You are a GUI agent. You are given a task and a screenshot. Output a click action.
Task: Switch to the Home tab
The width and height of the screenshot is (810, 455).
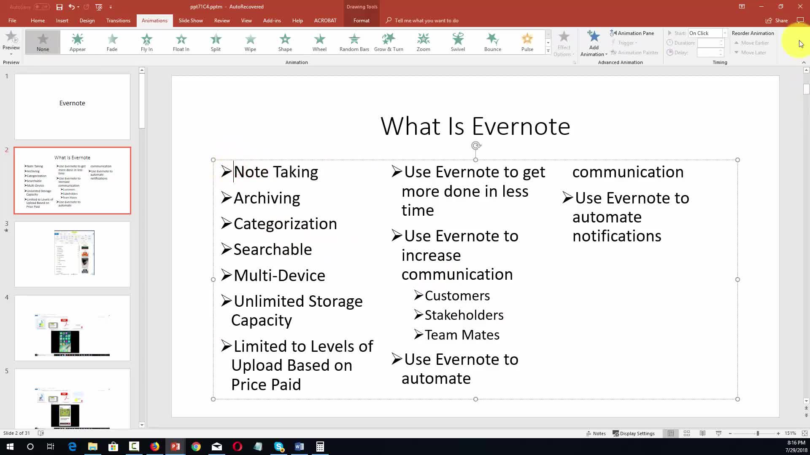38,20
